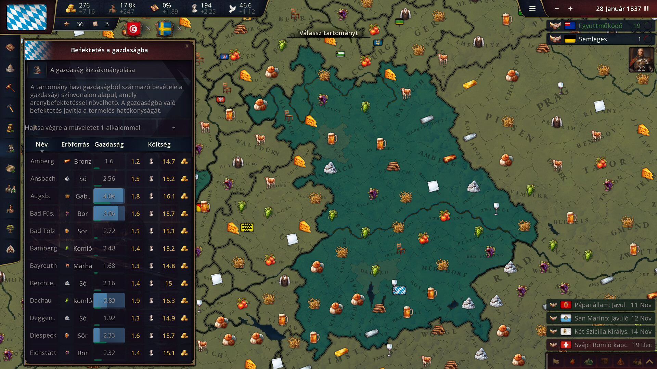Screen dimensions: 657x369
Task: Pause game next to date display
Action: tap(646, 9)
